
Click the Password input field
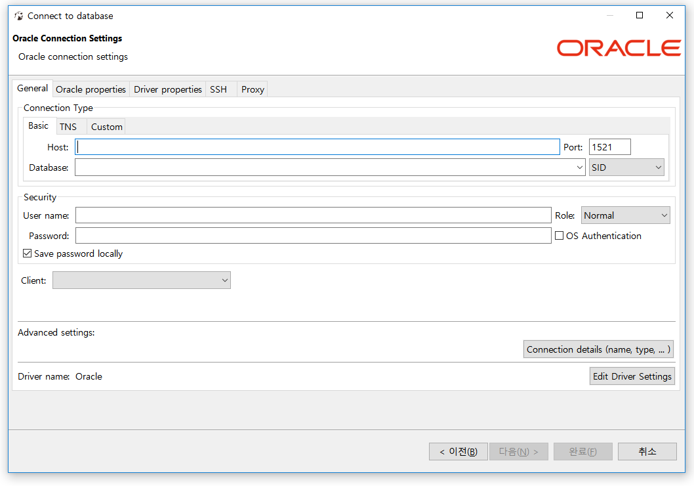[x=314, y=236]
